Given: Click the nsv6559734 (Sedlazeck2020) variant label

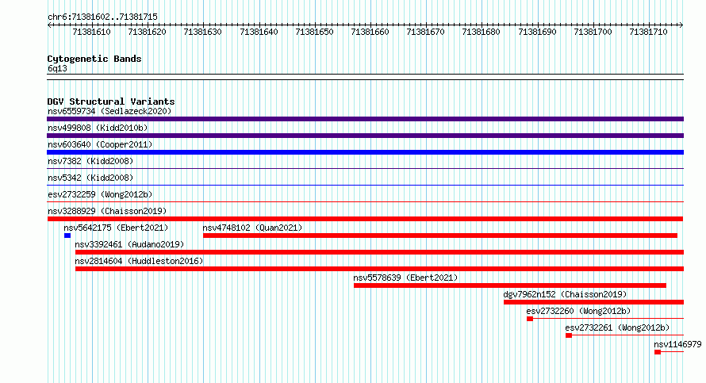Looking at the screenshot, I should tap(109, 111).
